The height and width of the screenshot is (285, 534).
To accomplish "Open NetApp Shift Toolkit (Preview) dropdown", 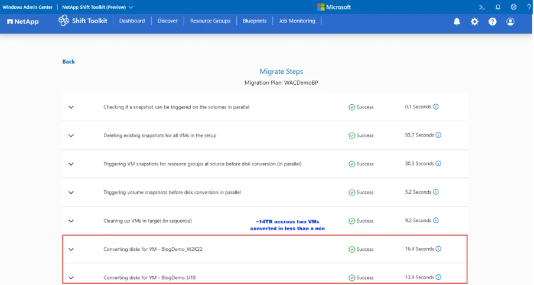I will click(97, 7).
